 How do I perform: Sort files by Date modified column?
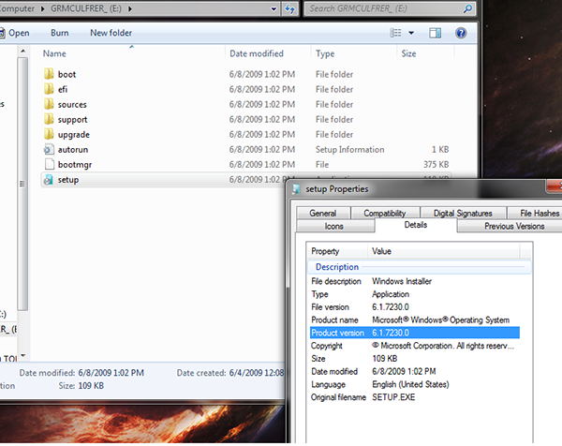(x=268, y=53)
